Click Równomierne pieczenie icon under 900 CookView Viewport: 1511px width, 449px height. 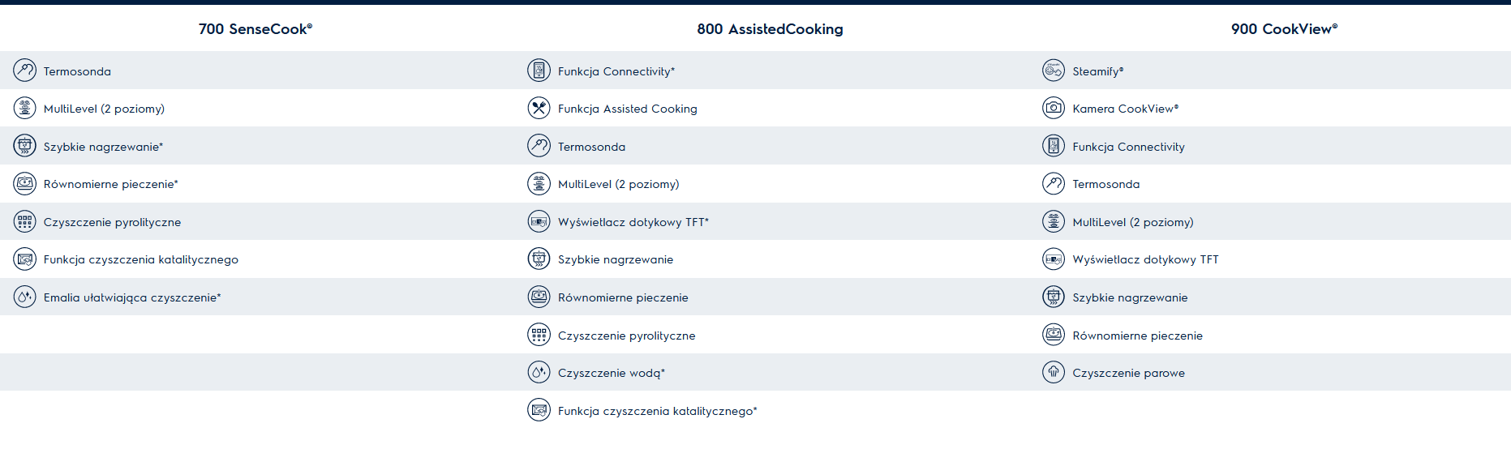1054,335
